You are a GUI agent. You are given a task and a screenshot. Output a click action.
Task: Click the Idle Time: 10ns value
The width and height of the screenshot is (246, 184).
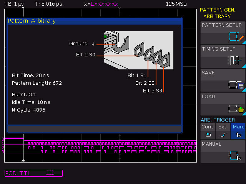click(31, 102)
